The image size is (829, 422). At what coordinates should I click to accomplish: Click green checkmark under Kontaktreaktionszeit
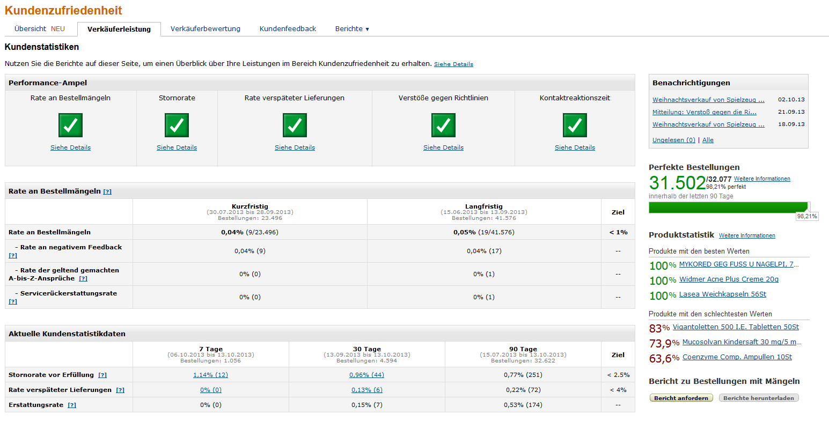tap(575, 125)
